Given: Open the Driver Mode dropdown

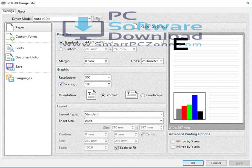Looking at the screenshot, I should 62,19.
